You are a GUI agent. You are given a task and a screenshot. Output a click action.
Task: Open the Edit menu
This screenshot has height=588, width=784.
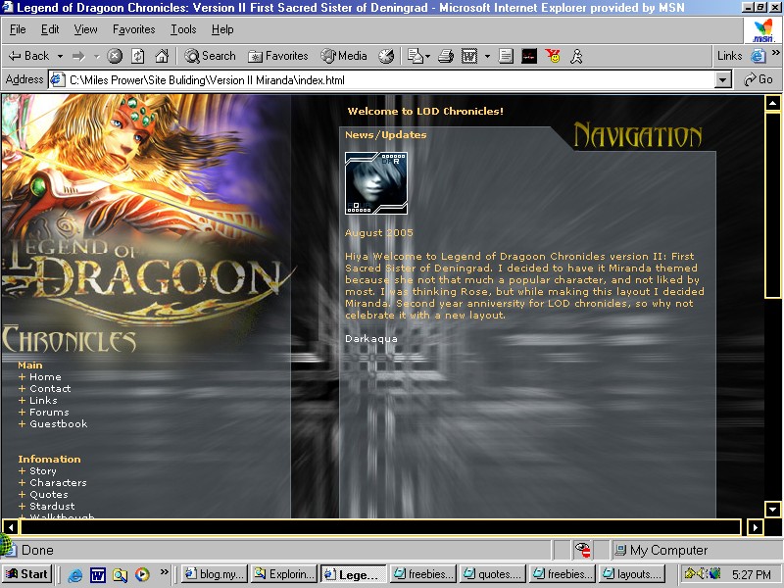(x=50, y=30)
